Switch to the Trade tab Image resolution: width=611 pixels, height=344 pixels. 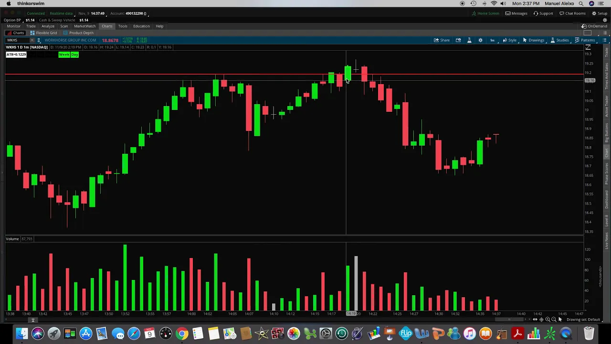pyautogui.click(x=31, y=26)
